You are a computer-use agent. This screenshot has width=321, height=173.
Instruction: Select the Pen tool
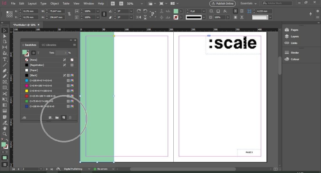(4, 71)
